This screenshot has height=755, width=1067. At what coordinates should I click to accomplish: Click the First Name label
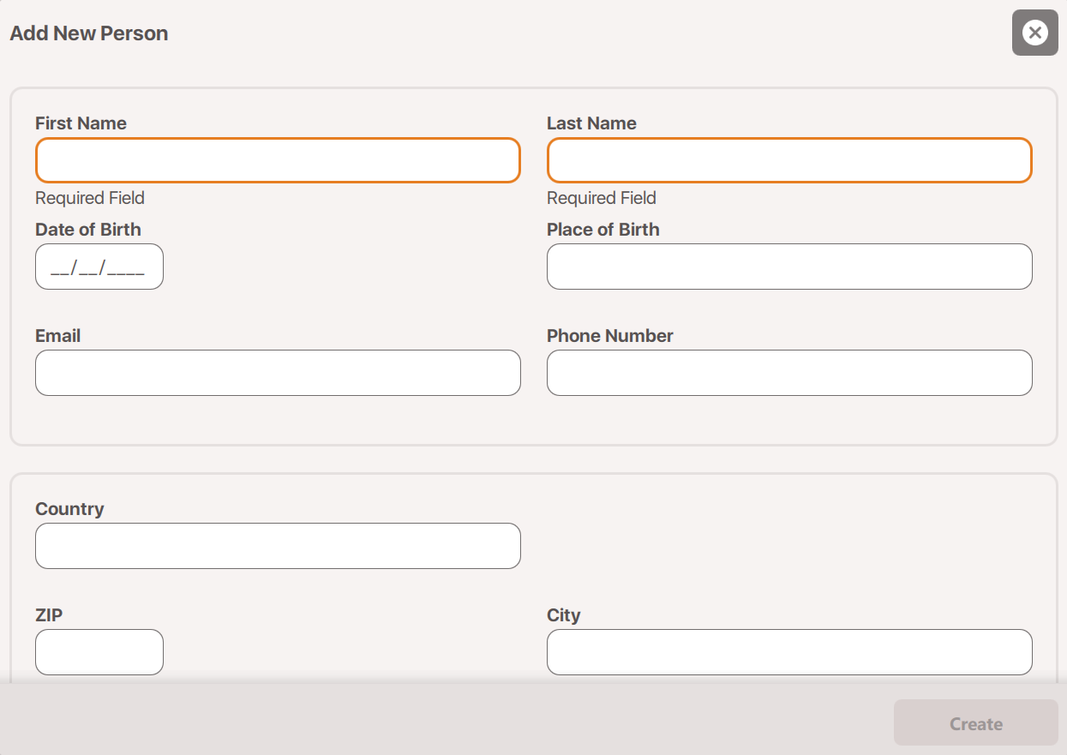point(81,123)
